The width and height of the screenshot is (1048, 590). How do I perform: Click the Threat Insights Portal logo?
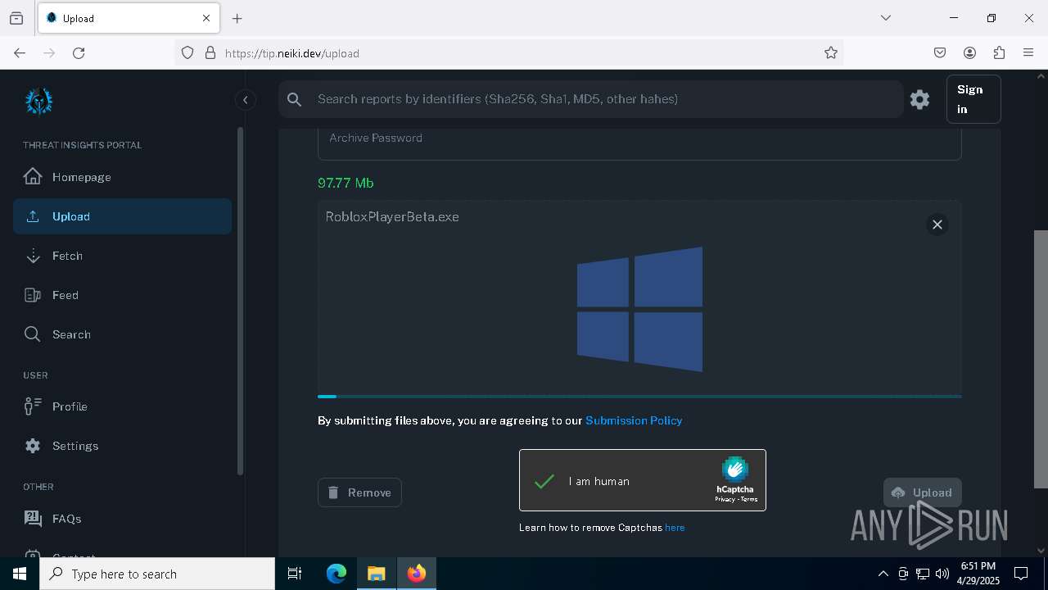[38, 102]
